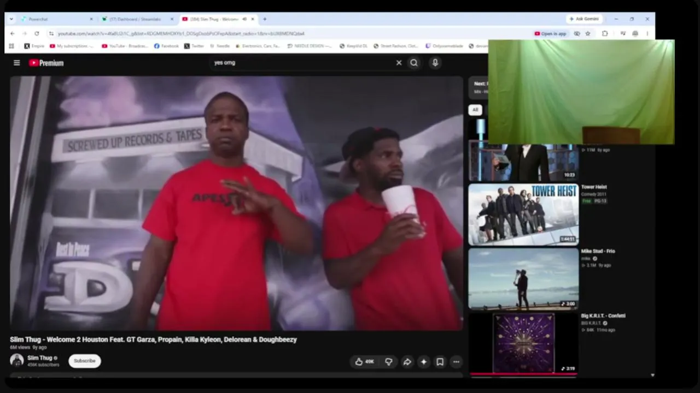Image resolution: width=700 pixels, height=393 pixels.
Task: Click the Tower Heist title text
Action: pyautogui.click(x=594, y=187)
